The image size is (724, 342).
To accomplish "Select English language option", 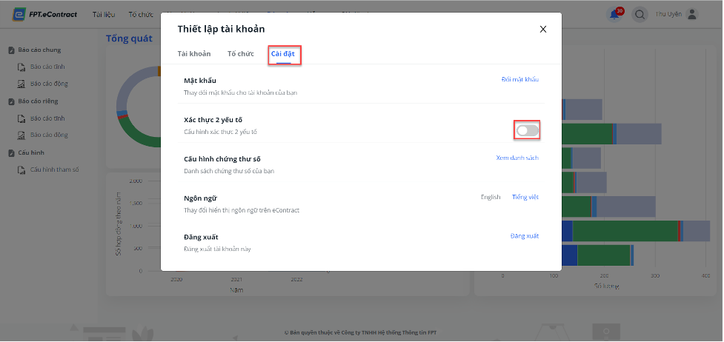I will pyautogui.click(x=491, y=197).
